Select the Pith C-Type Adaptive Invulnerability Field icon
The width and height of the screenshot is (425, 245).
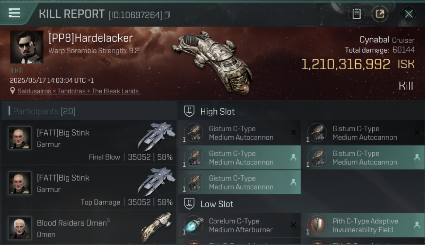(317, 225)
